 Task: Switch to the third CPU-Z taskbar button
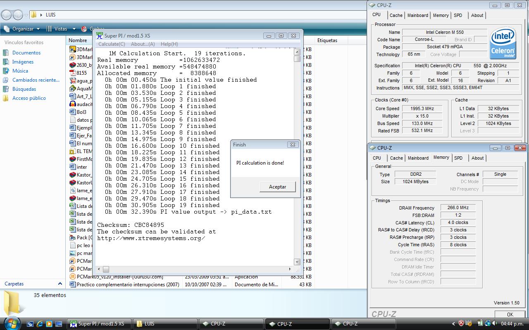click(x=364, y=324)
